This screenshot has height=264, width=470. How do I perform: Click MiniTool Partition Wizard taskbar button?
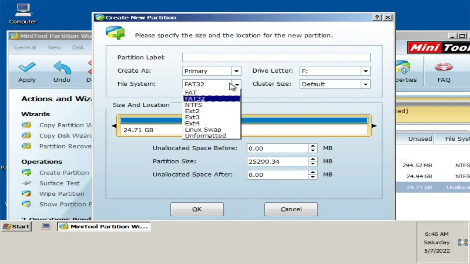pyautogui.click(x=104, y=227)
